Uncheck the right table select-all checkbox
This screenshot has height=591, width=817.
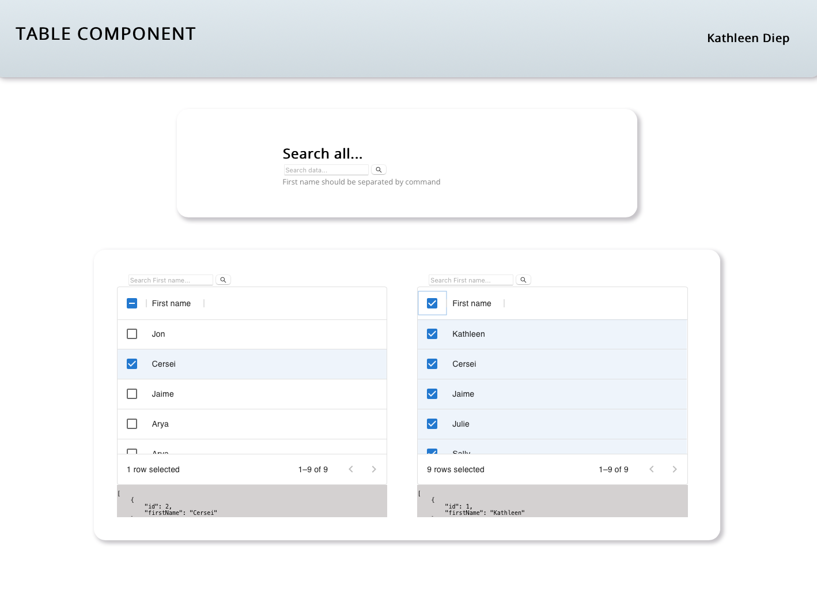tap(432, 303)
